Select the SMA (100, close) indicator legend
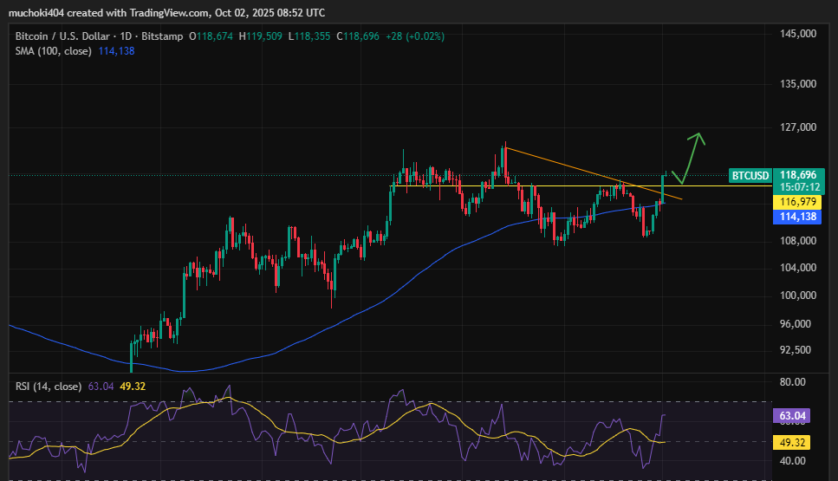This screenshot has height=481, width=838. tap(54, 51)
